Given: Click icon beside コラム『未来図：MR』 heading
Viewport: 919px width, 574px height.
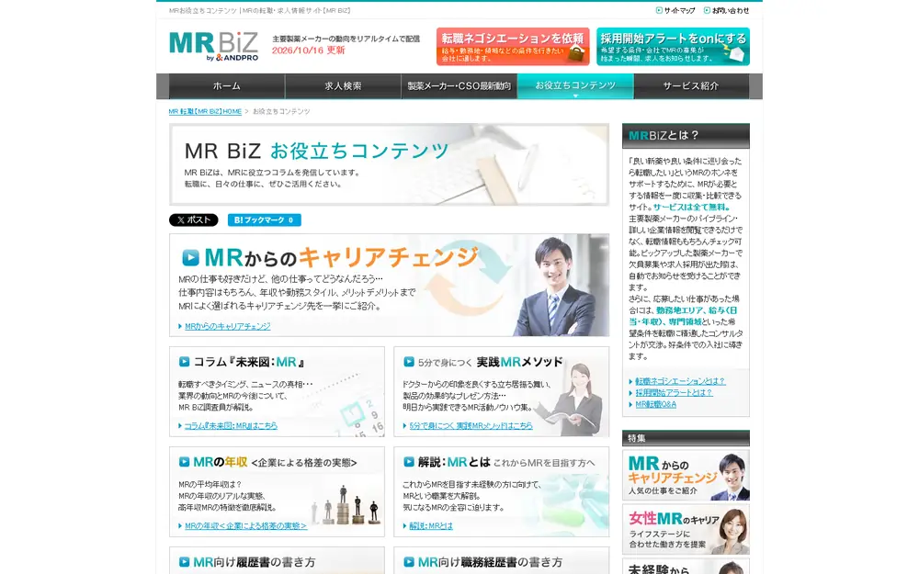Looking at the screenshot, I should click(x=184, y=362).
